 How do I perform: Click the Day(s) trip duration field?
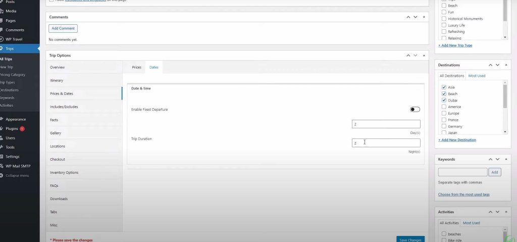click(x=386, y=124)
